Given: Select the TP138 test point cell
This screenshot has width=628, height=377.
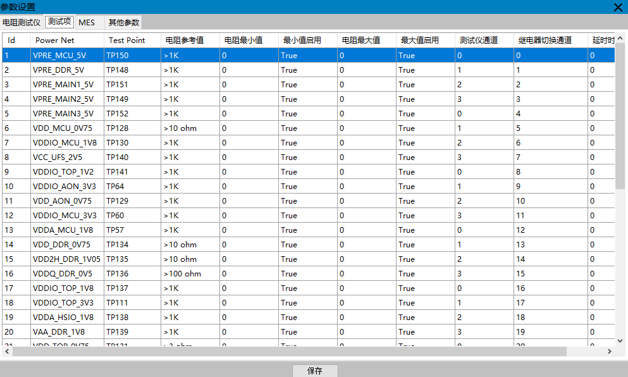Looking at the screenshot, I should pos(132,318).
